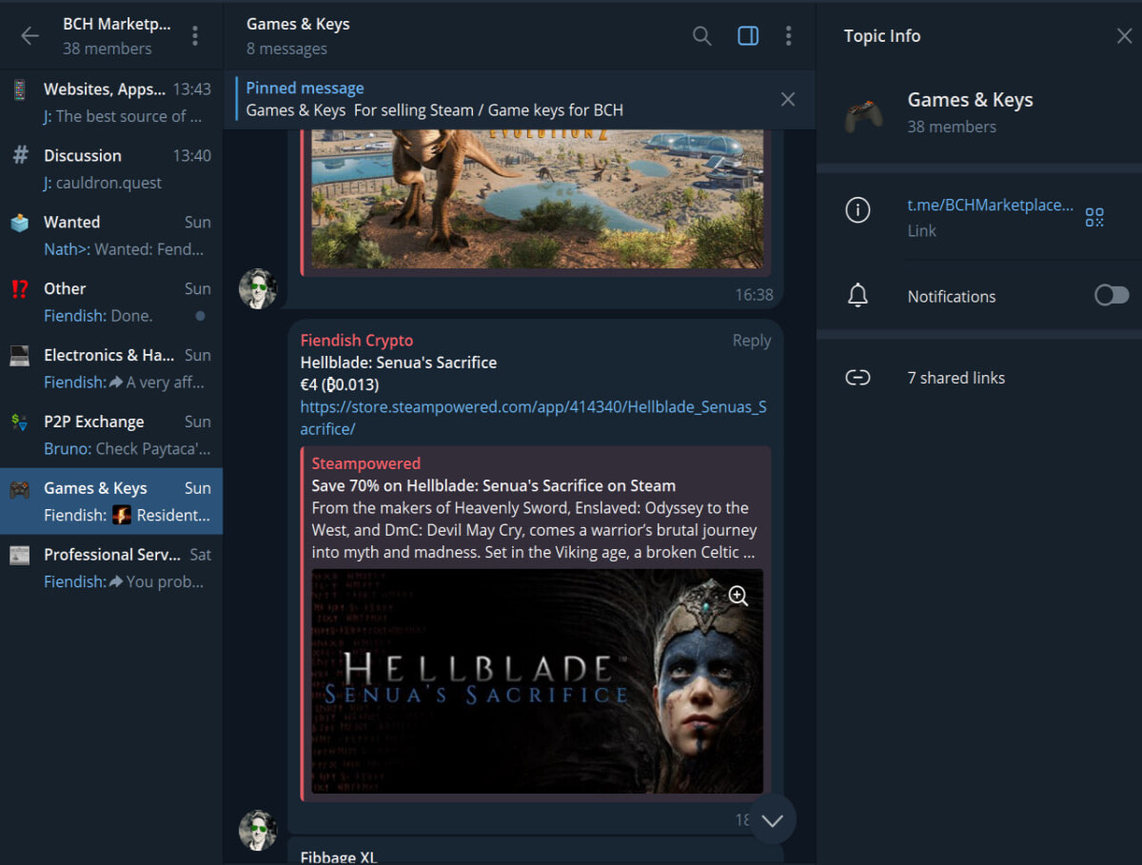Screen dimensions: 1142x865
Task: Zoom the Hellblade preview image
Action: 738,596
